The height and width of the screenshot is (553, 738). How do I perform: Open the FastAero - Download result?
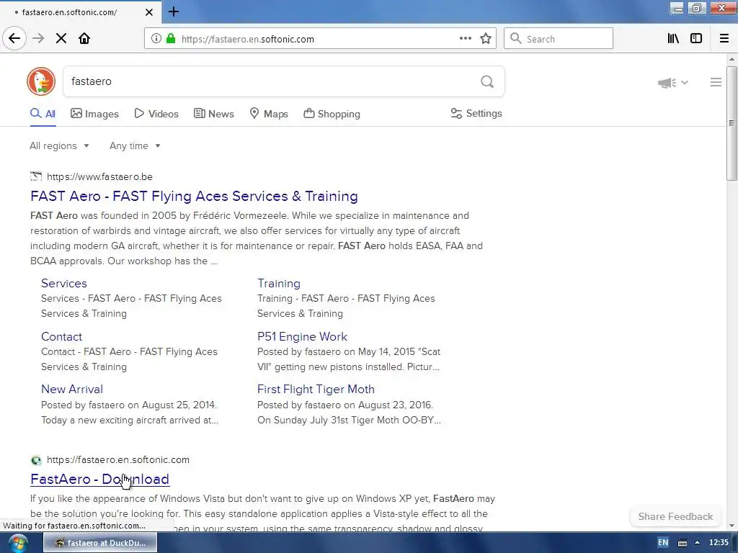99,479
